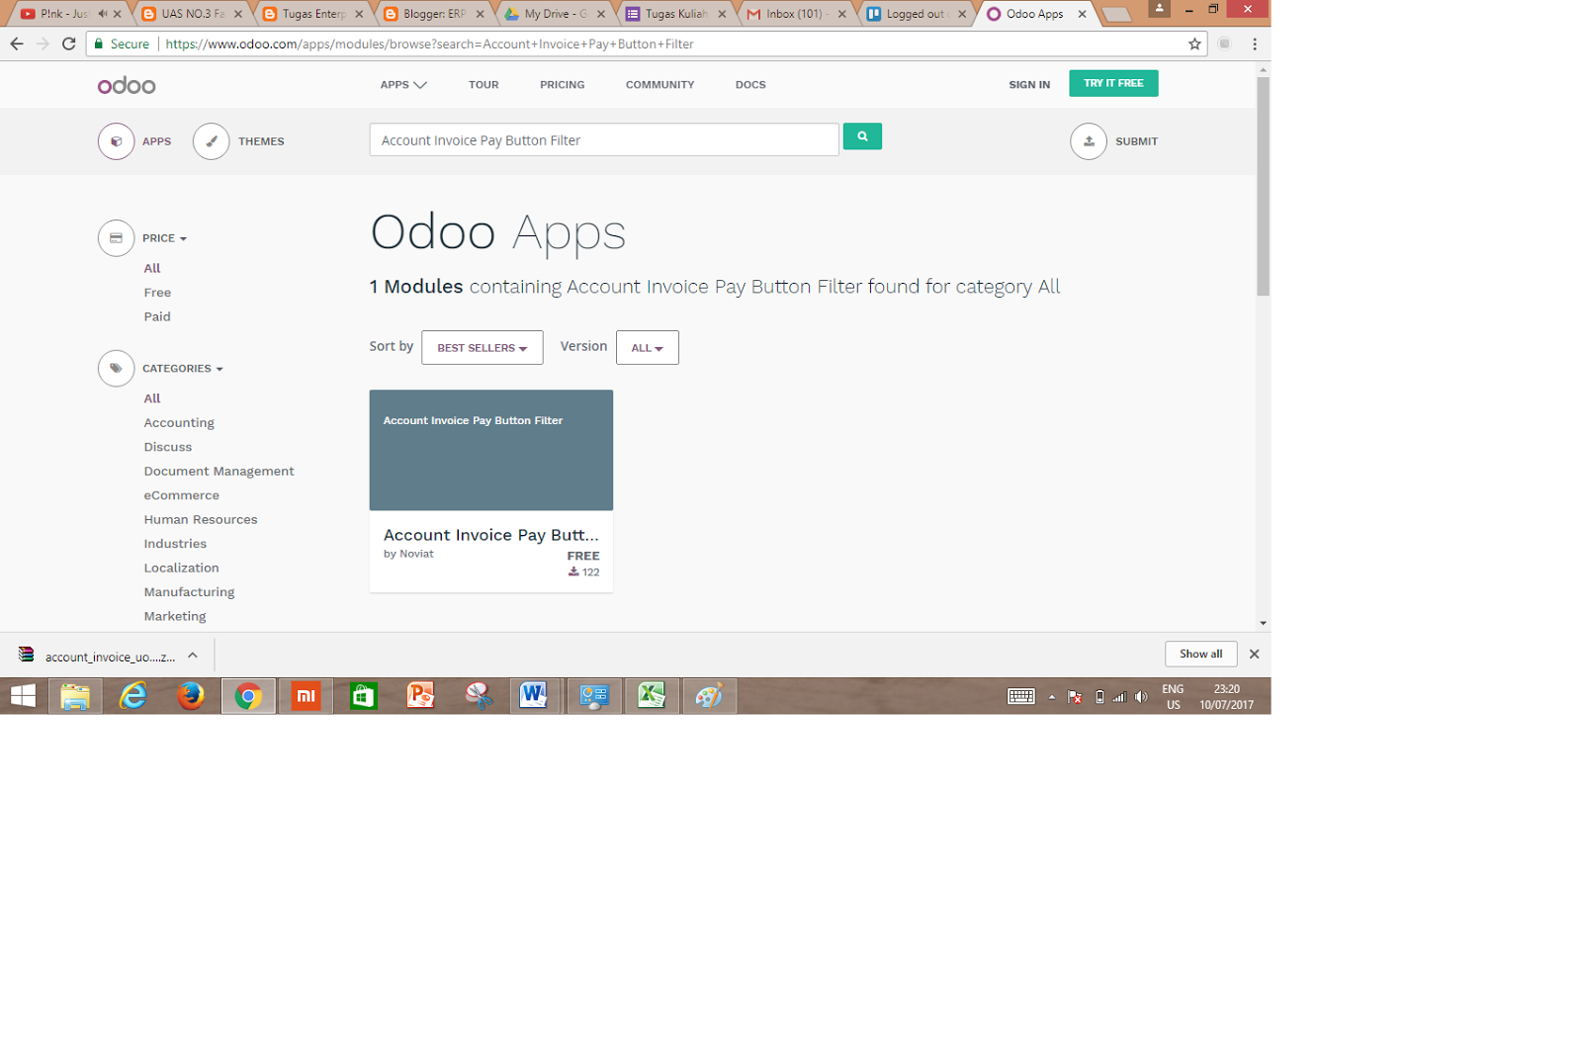Viewport: 1582px width, 1054px height.
Task: Click the Odoo logo
Action: click(x=127, y=85)
